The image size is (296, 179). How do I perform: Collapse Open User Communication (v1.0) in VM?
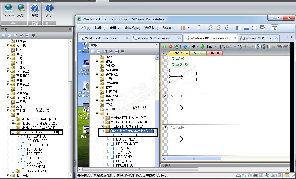[x=102, y=131]
